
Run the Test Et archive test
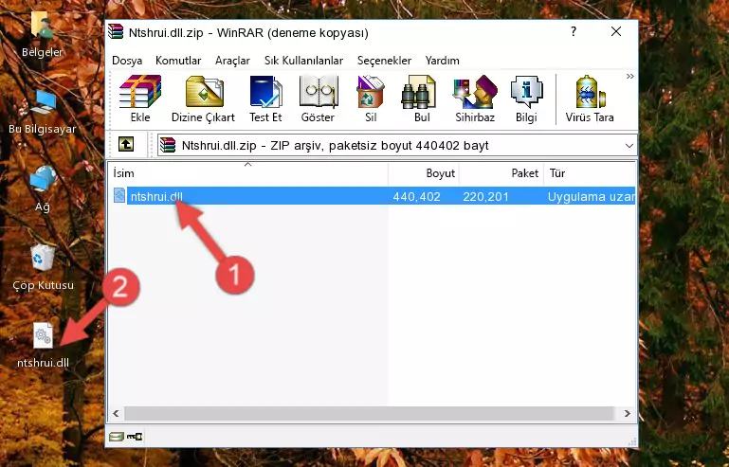pos(265,99)
